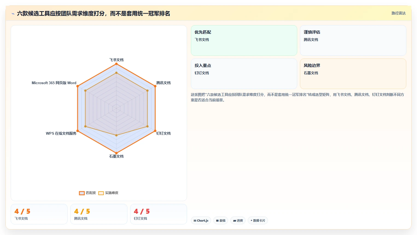Click the inner 实施难度 point on 腾讯文档 axis
This screenshot has height=235, width=417.
click(147, 90)
